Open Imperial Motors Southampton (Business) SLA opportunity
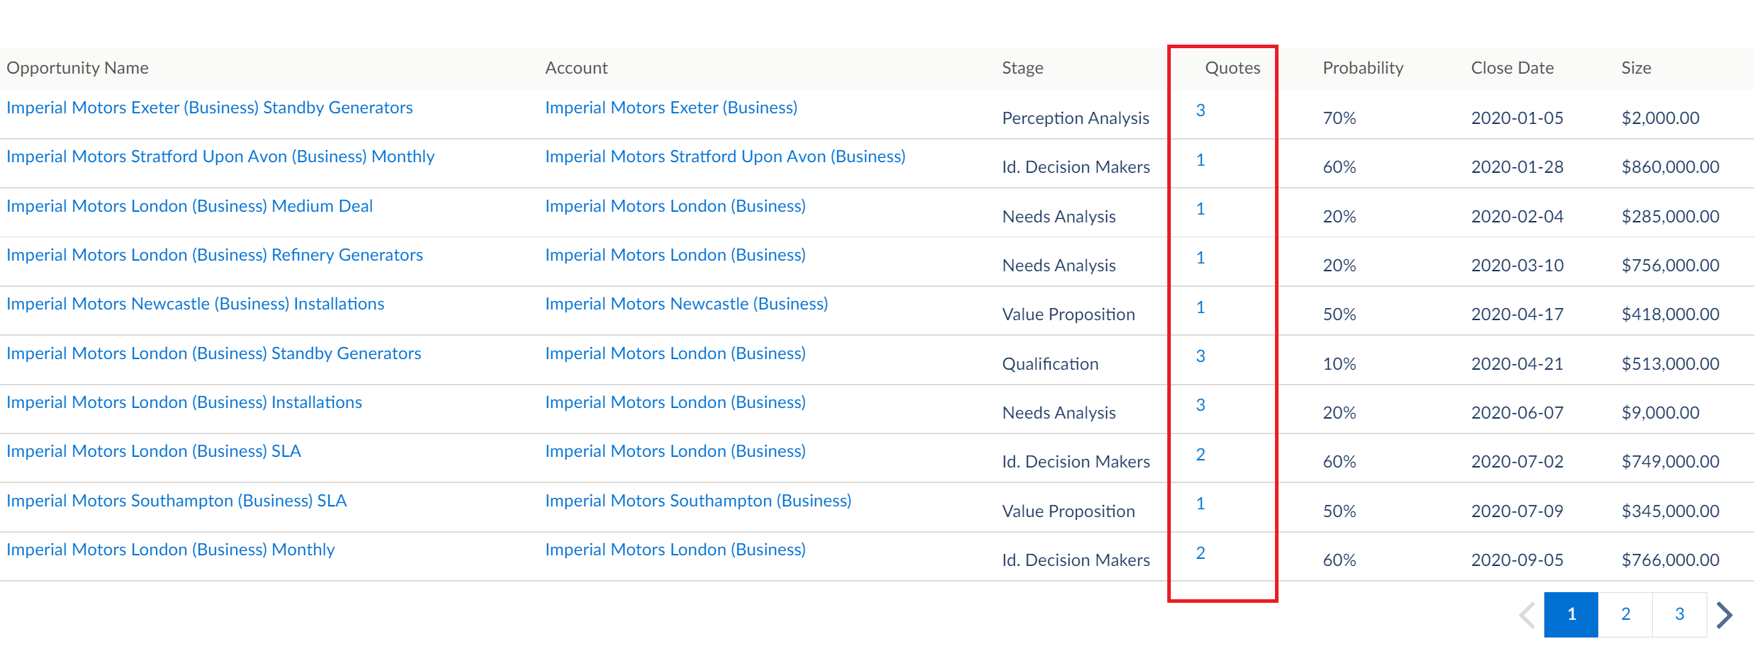 [176, 501]
